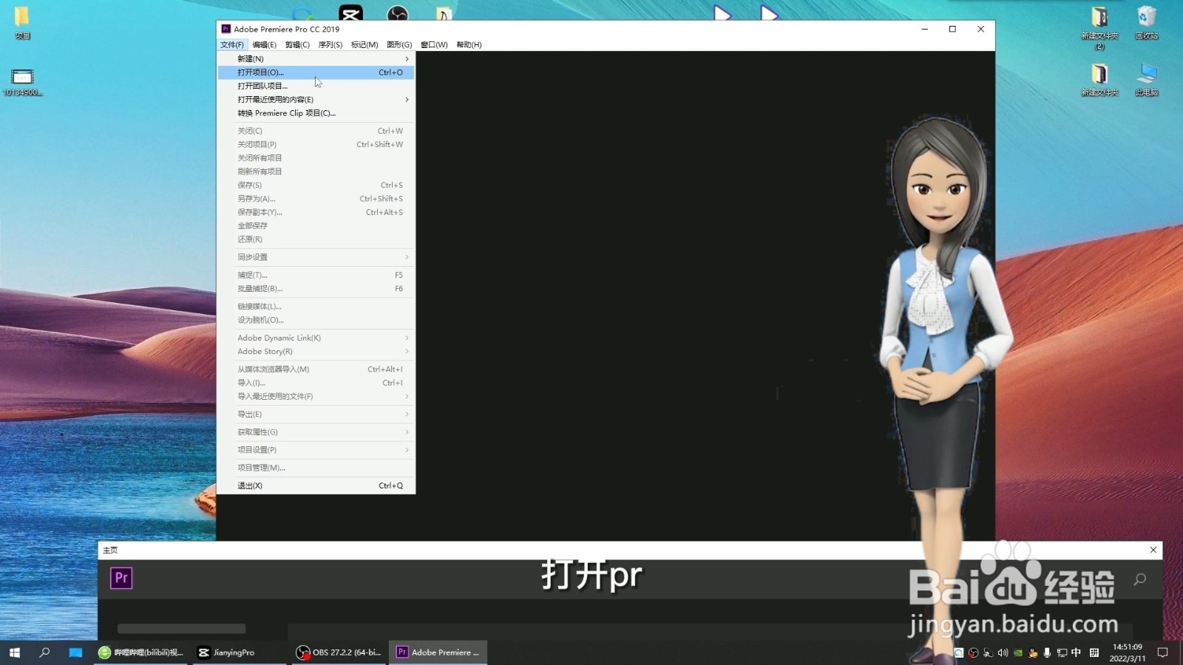This screenshot has width=1183, height=665.
Task: Expand the 项目设置(P) submenu
Action: tap(316, 450)
